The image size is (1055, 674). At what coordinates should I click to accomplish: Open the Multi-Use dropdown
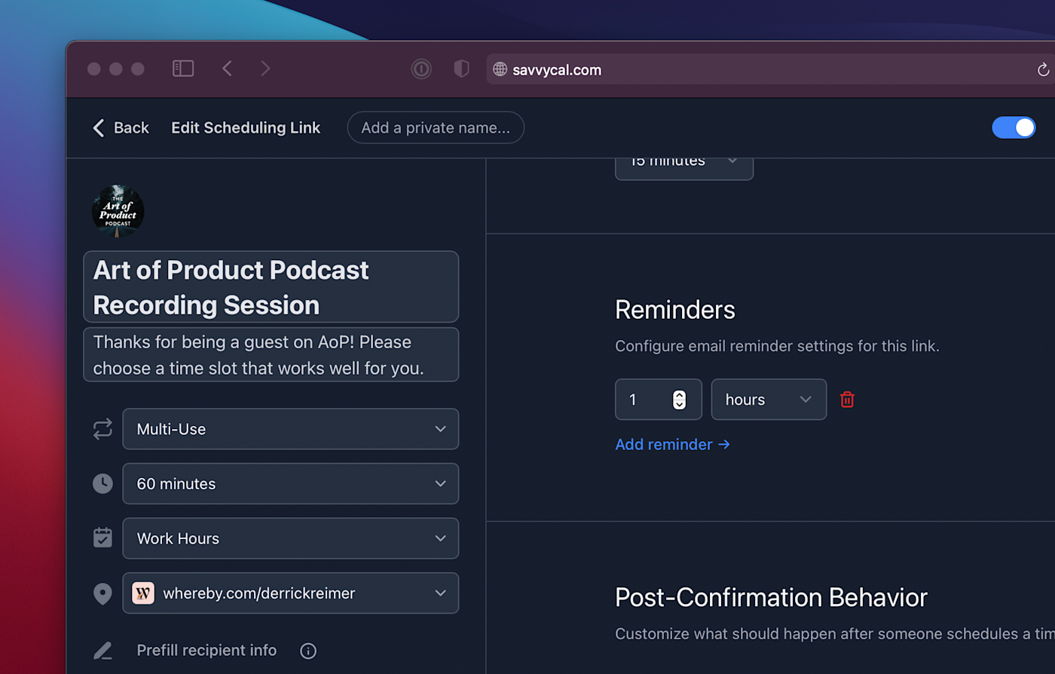(291, 429)
